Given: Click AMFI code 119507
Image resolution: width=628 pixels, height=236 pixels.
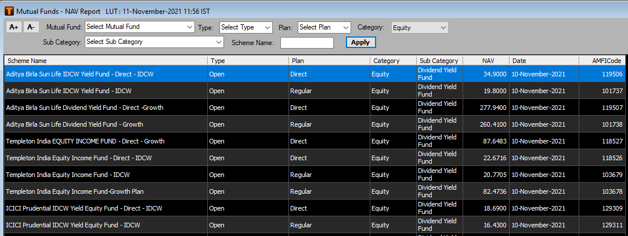Looking at the screenshot, I should pos(612,108).
